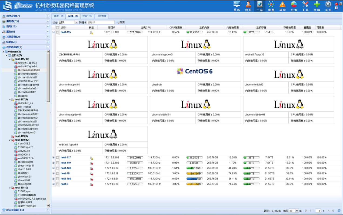This screenshot has width=343, height=215.
Task: Switch to the 实时一览 tab
Action: (x=73, y=16)
